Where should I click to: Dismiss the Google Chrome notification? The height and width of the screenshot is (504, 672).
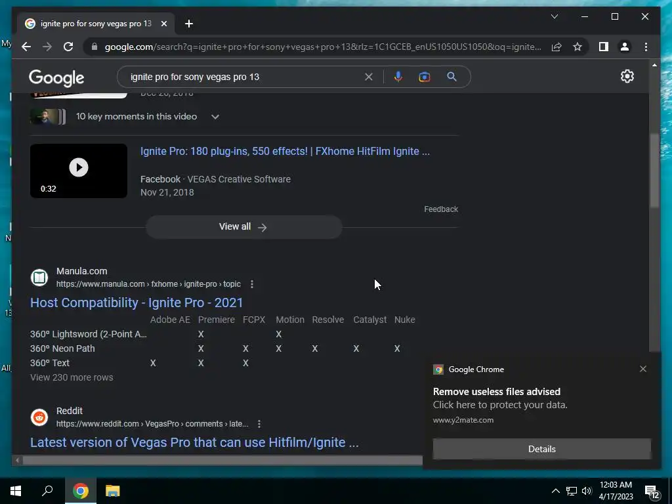pyautogui.click(x=643, y=369)
